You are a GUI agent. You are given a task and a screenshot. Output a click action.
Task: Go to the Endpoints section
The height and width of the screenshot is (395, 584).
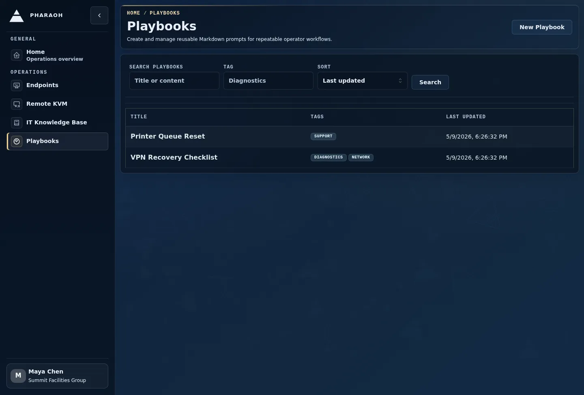tap(58, 85)
